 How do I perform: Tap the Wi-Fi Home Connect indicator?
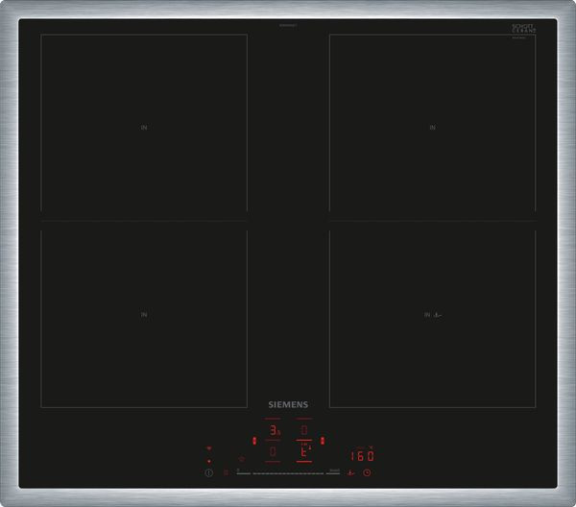[x=209, y=447]
